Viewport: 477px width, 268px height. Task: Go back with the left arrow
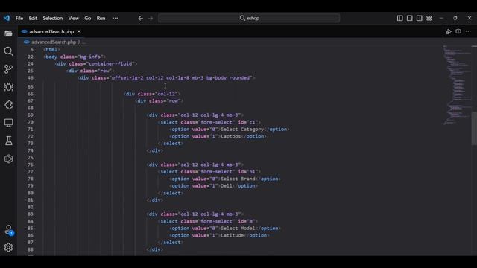[141, 18]
